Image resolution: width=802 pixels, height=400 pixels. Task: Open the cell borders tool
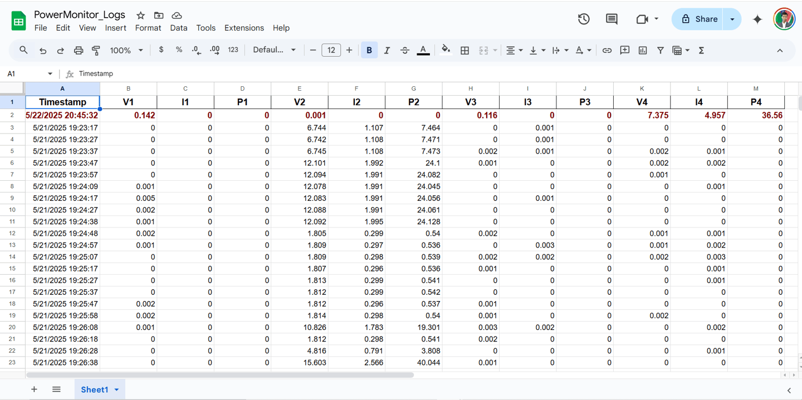tap(464, 50)
